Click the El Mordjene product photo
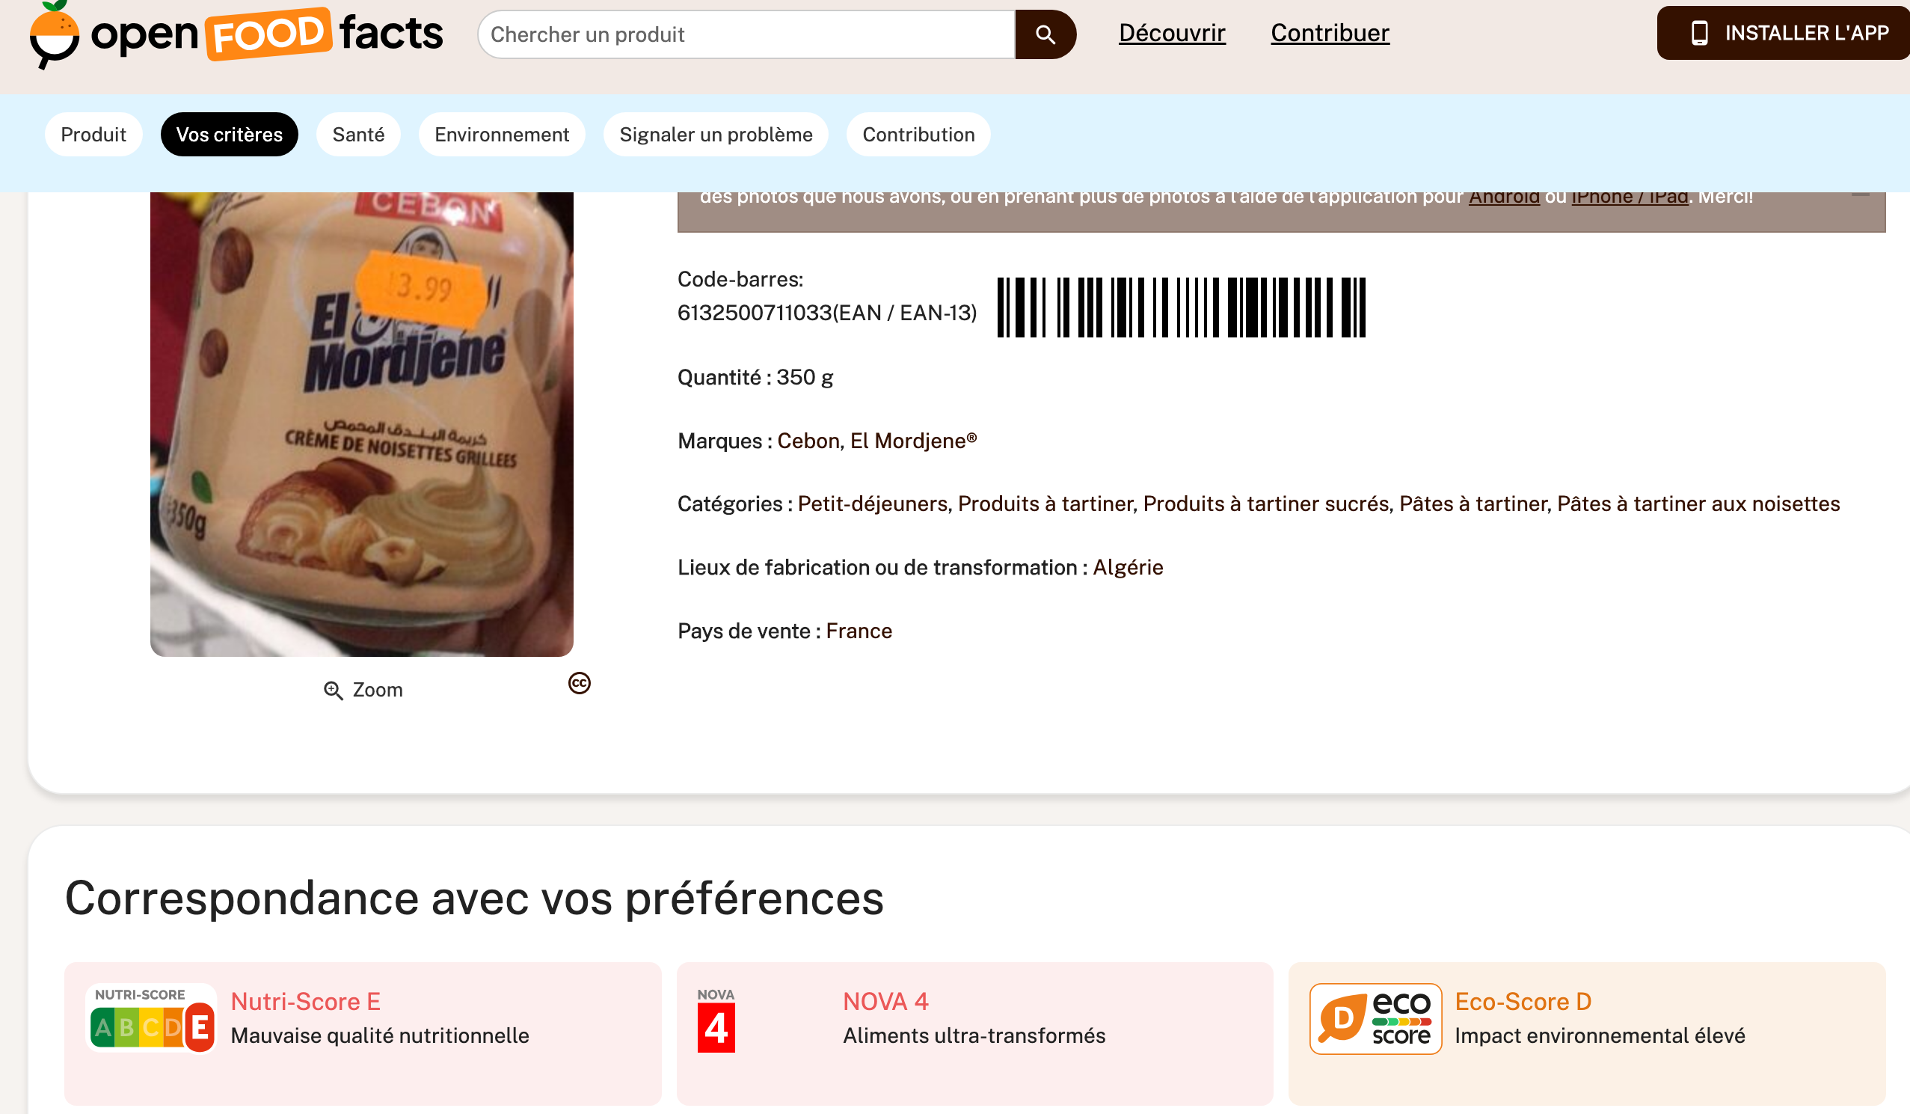 361,424
